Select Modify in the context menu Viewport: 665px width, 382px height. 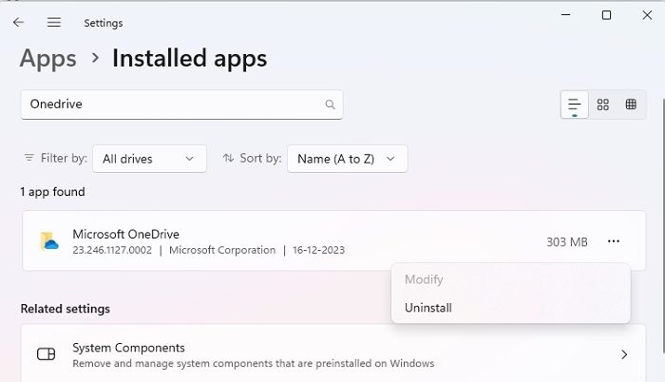point(424,279)
